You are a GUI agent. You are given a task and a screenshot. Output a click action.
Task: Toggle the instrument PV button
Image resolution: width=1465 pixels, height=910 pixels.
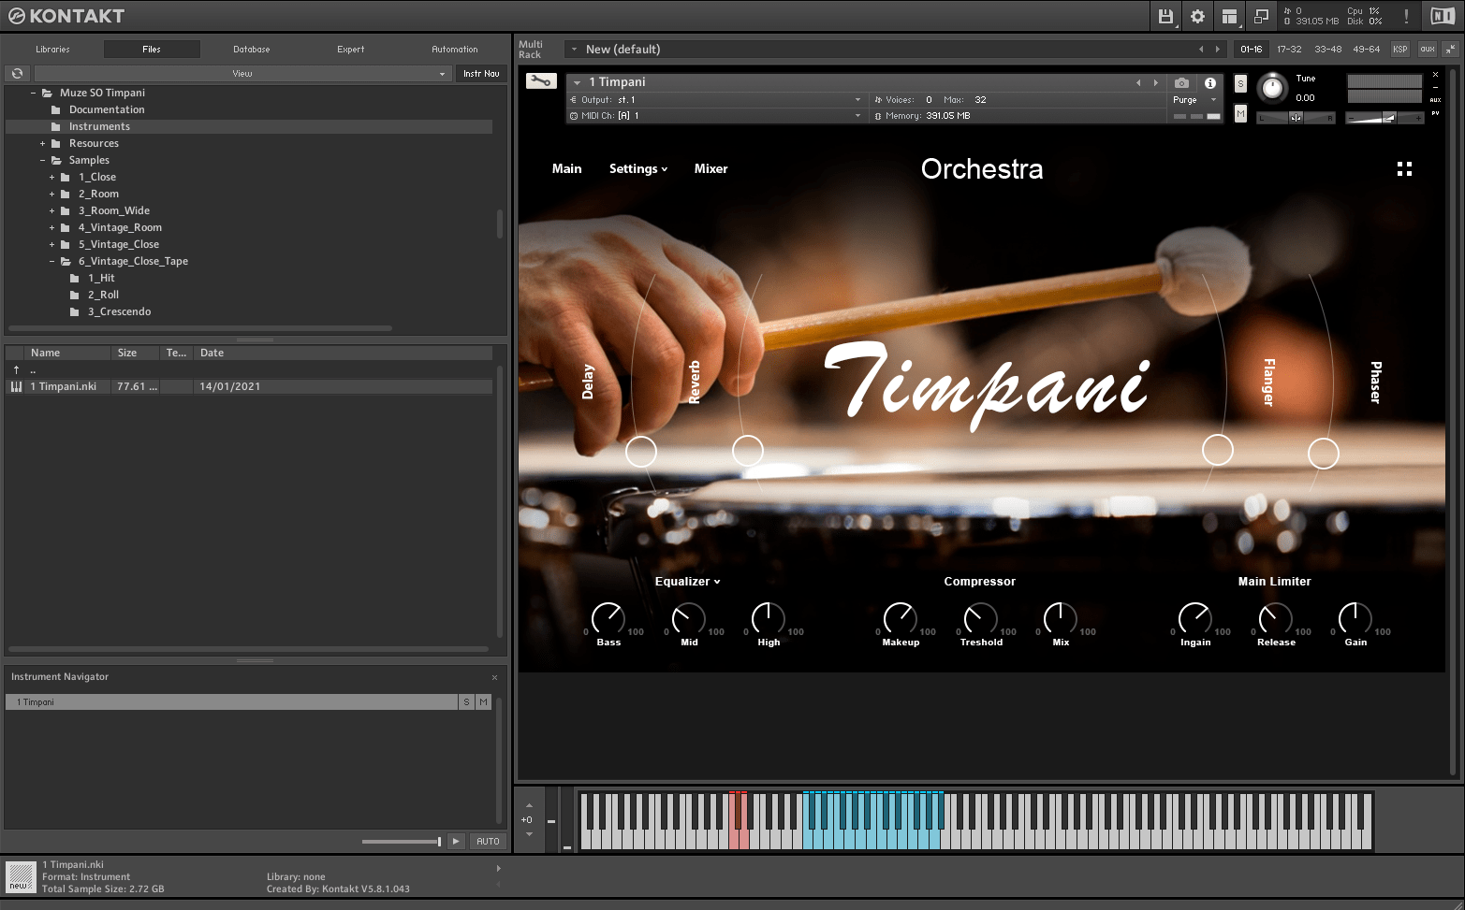(x=1435, y=113)
